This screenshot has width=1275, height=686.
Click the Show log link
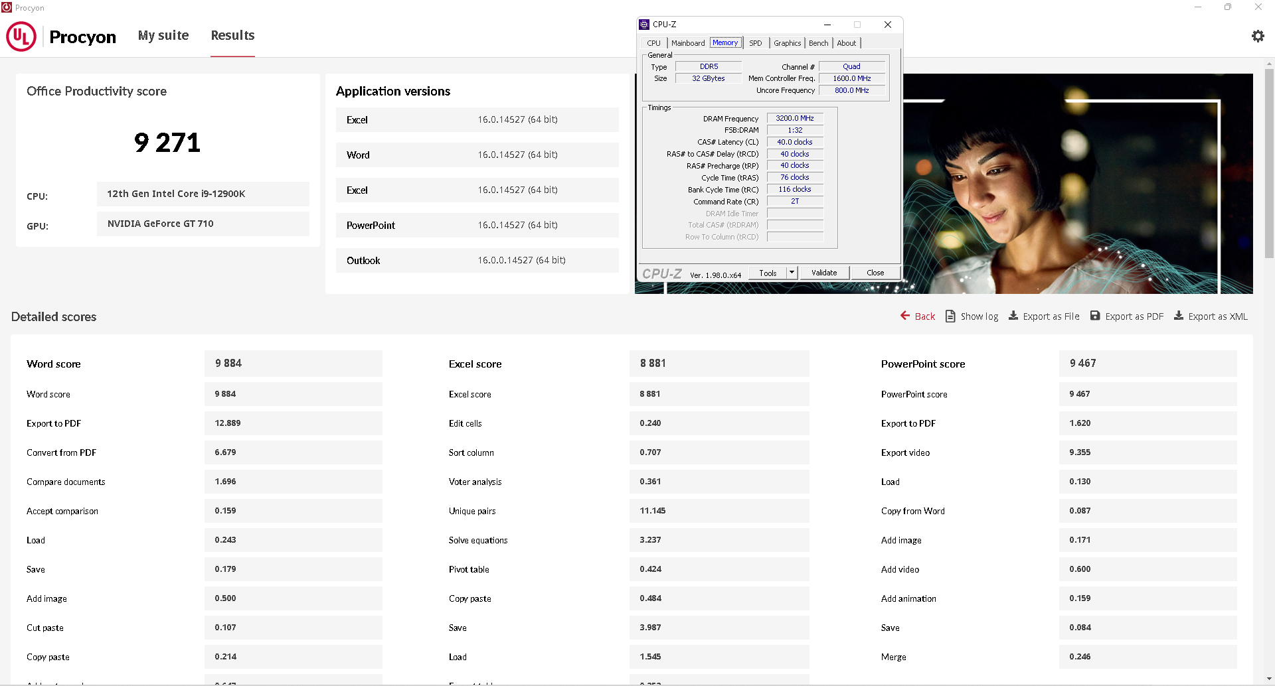pyautogui.click(x=979, y=316)
